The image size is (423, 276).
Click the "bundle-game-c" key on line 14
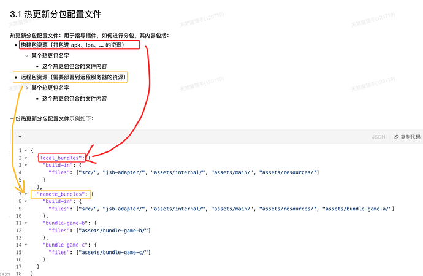click(65, 245)
